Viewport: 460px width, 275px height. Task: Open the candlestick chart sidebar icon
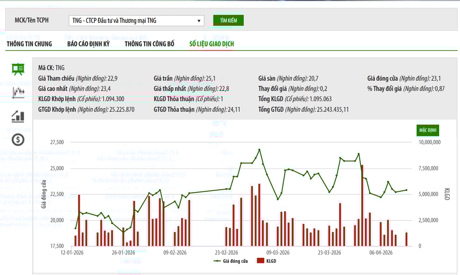tap(18, 92)
